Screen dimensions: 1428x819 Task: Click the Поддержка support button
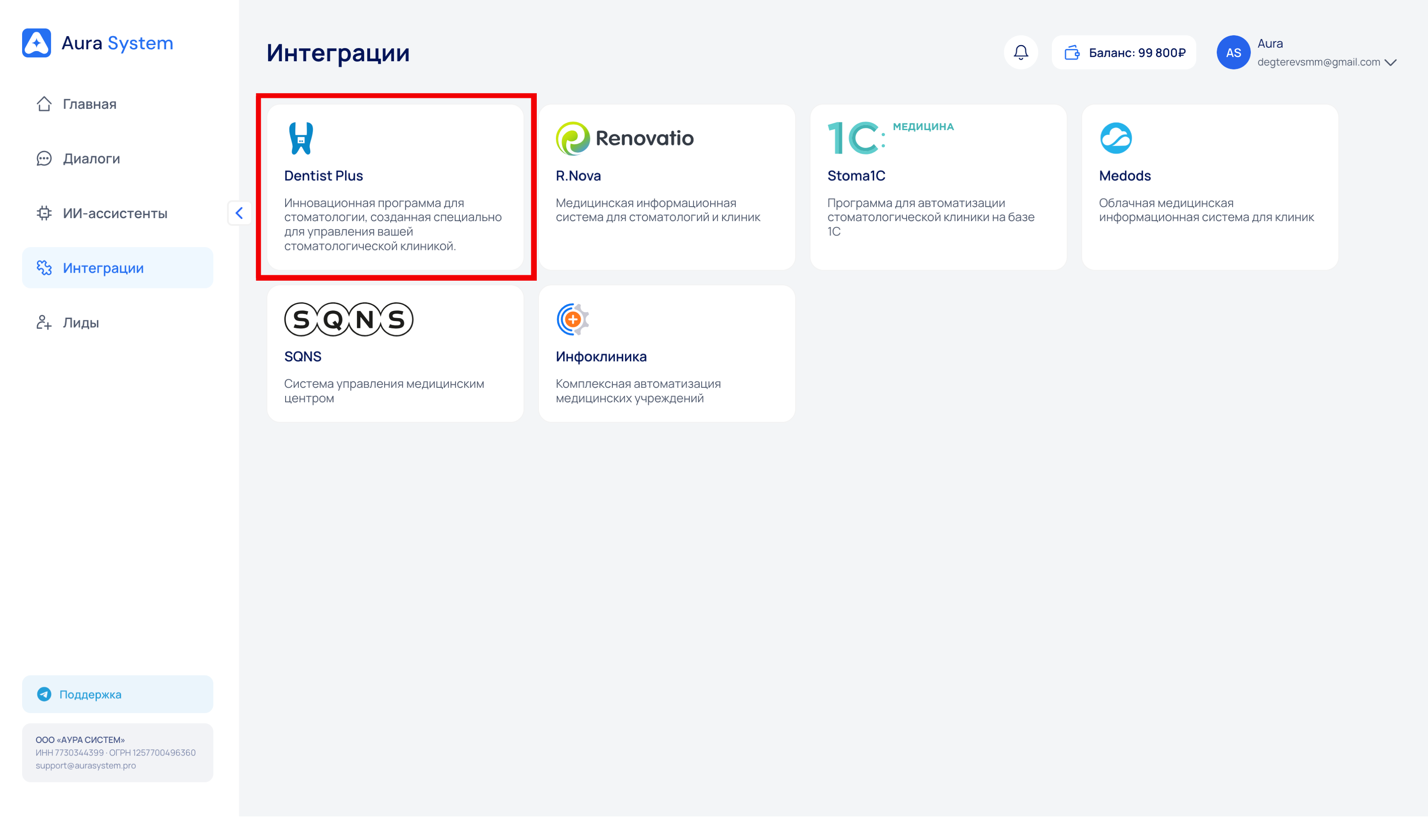click(117, 694)
